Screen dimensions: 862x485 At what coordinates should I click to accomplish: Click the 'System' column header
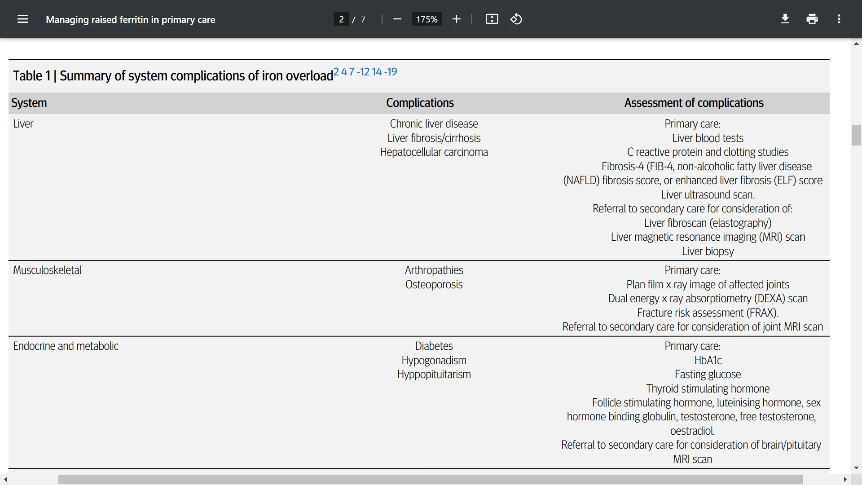coord(29,103)
